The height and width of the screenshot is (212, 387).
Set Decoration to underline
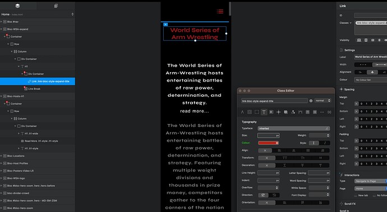click(284, 165)
